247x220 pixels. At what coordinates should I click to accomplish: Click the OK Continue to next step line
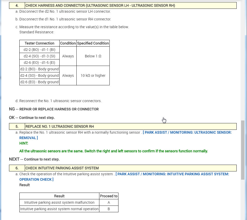click(32, 118)
